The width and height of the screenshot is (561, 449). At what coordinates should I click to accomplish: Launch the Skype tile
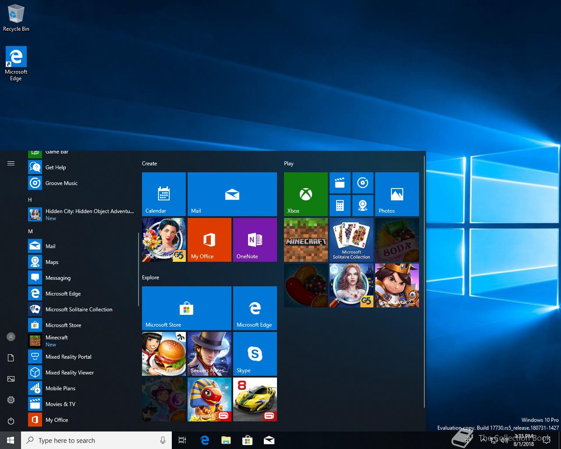255,353
